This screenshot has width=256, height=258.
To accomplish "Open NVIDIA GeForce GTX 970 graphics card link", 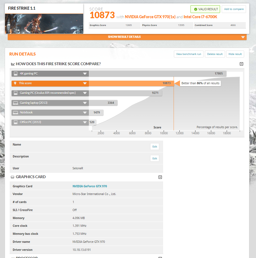I will coord(90,186).
